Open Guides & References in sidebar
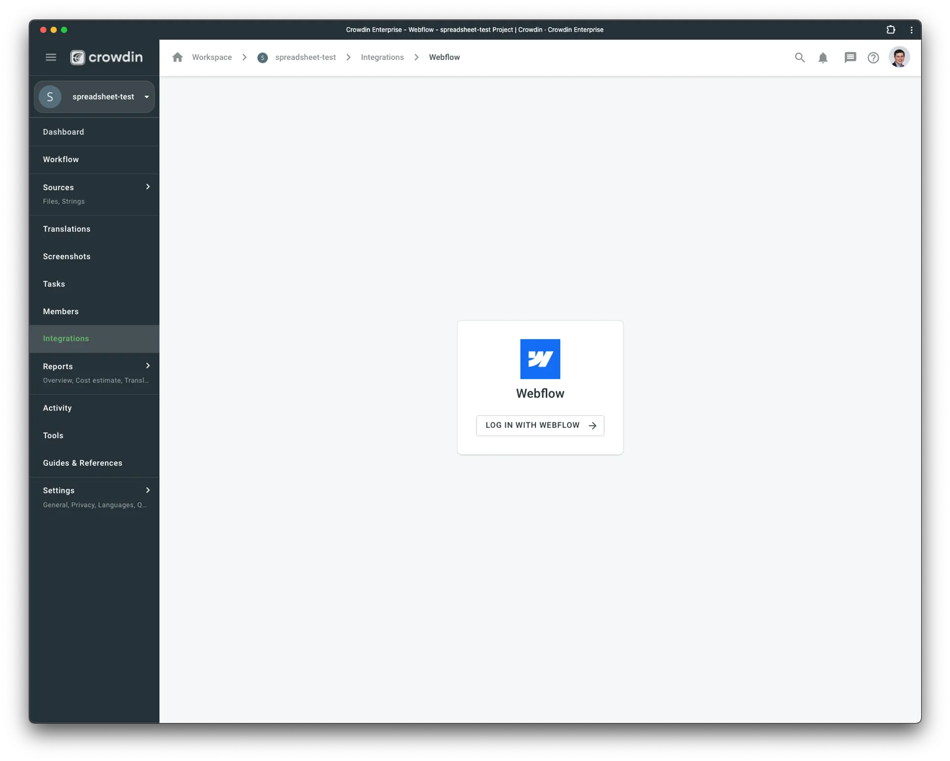 (94, 463)
